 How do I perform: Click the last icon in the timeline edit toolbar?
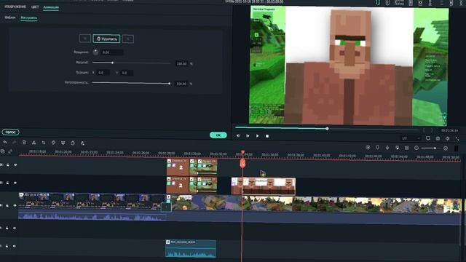(82, 143)
